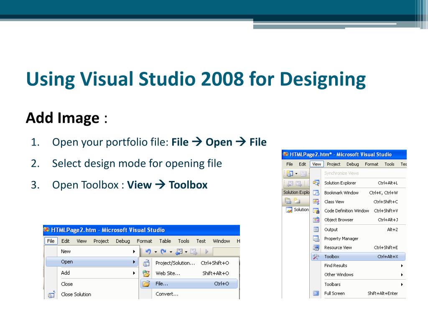Screen dimensions: 428x321
Task: Open Undo history dropdown arrow
Action: [x=156, y=252]
